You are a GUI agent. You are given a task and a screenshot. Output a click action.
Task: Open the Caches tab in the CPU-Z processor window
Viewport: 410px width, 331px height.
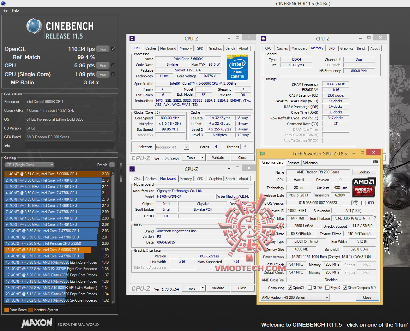pos(151,48)
